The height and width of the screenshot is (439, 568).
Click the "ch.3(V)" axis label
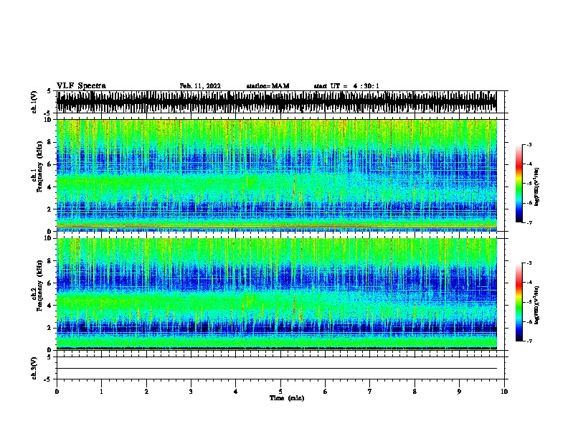click(x=34, y=368)
